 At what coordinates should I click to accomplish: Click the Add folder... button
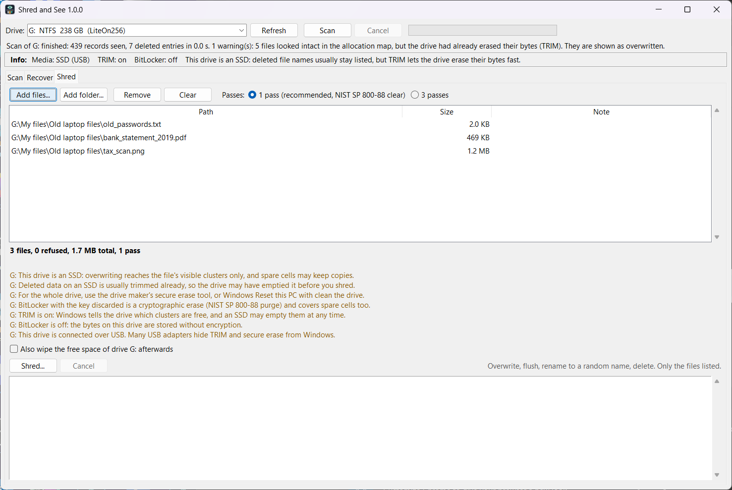point(84,95)
